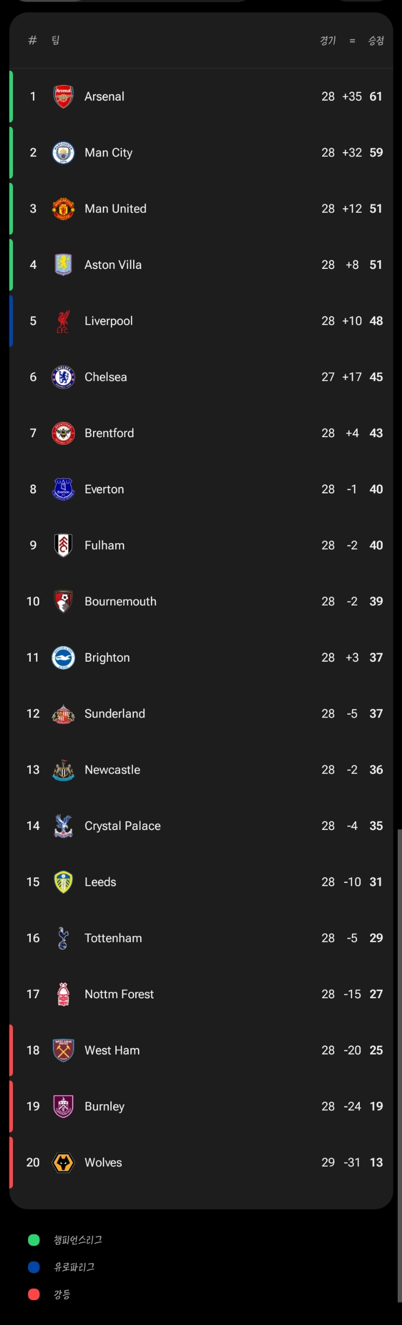Tap the Crystal Palace eagle crest
Viewport: 402px width, 1325px height.
[x=63, y=826]
